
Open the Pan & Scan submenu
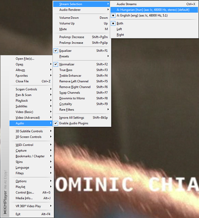[x=31, y=95]
